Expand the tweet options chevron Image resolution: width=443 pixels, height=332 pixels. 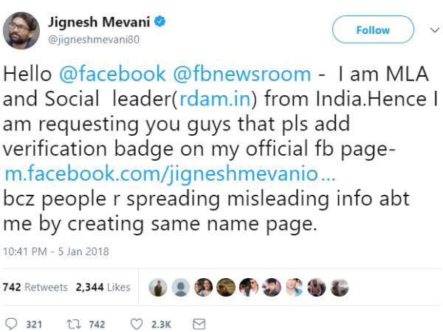433,30
